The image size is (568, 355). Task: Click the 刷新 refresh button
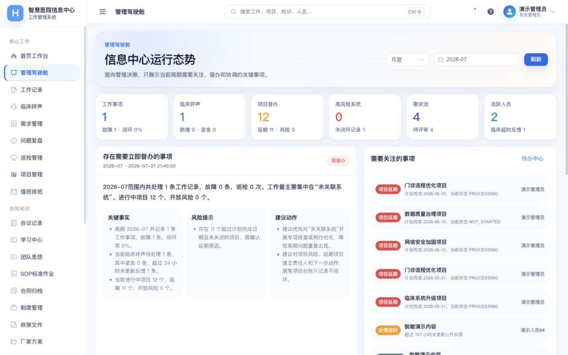[x=536, y=60]
